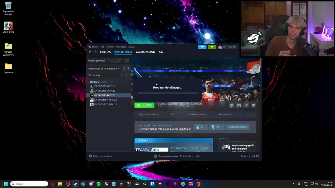
Task: Open Resultados de la búsqueda dropdown
Action: [x=104, y=69]
